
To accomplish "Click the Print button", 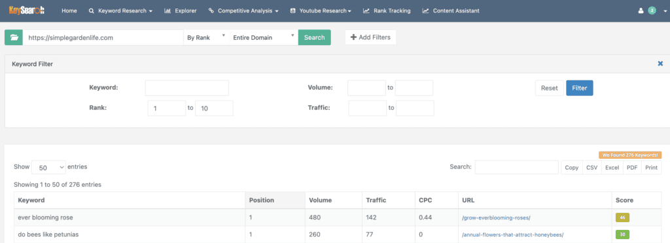I will pos(651,167).
